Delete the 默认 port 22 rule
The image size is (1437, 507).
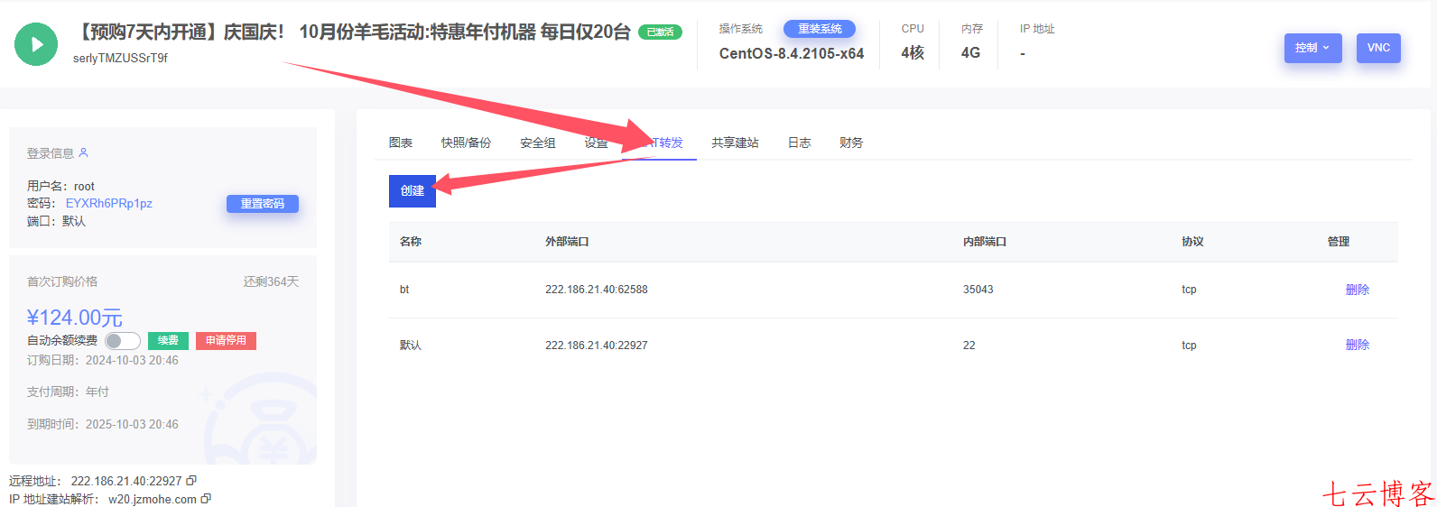point(1357,345)
